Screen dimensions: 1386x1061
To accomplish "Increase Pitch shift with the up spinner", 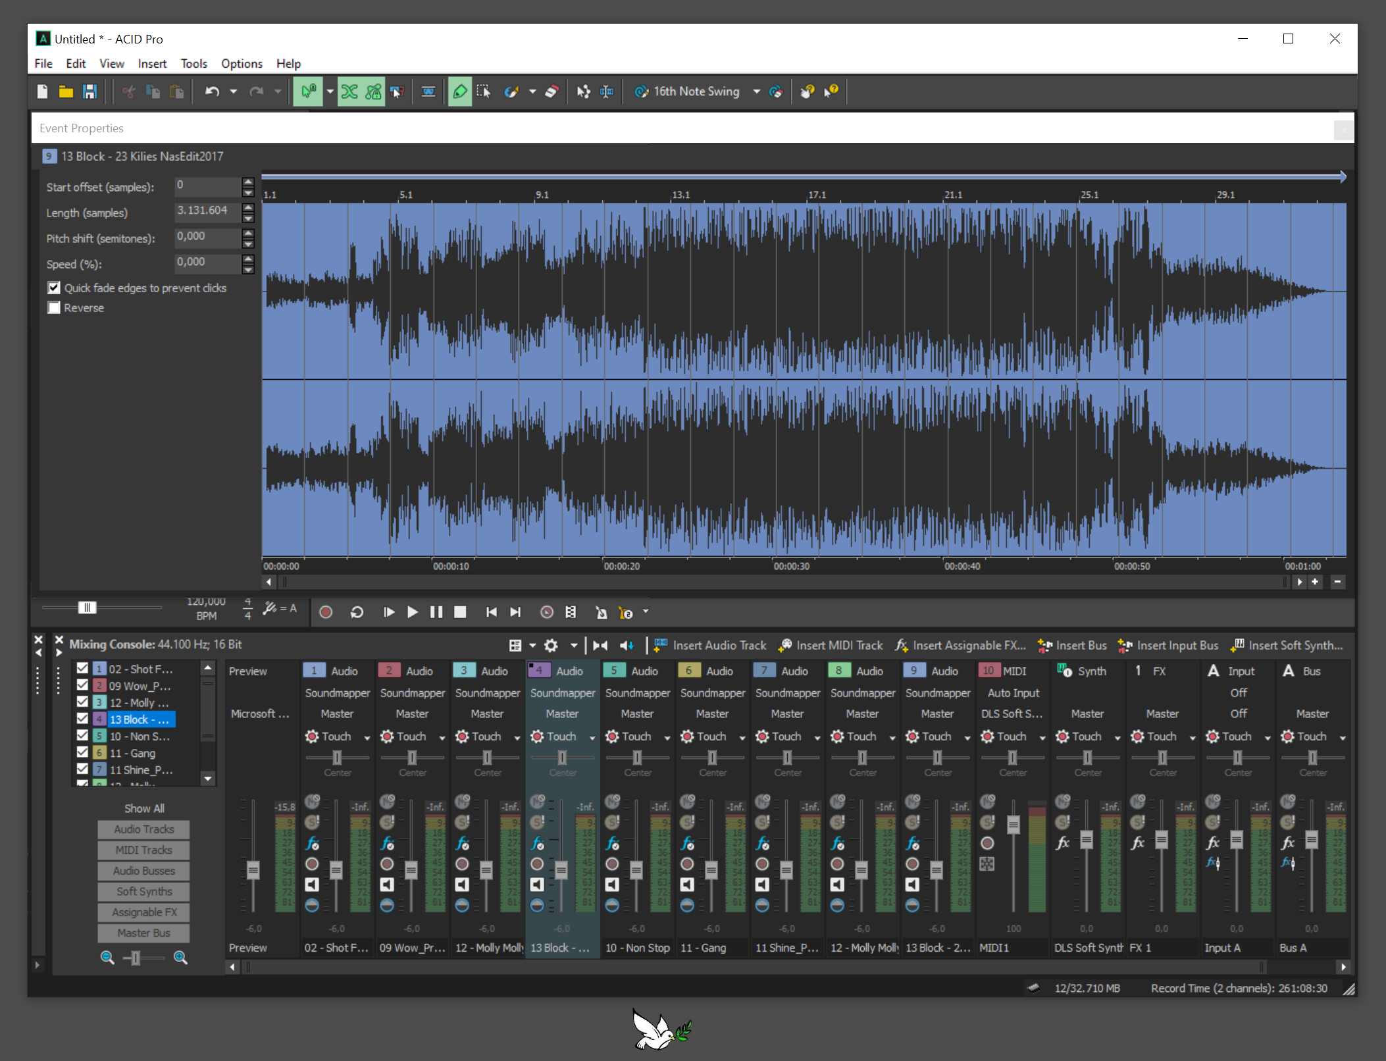I will (248, 232).
